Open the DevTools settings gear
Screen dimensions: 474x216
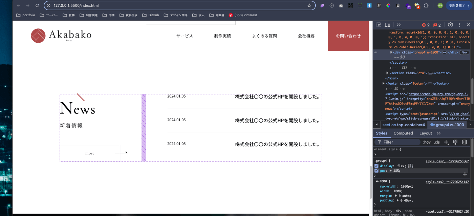[x=450, y=25]
